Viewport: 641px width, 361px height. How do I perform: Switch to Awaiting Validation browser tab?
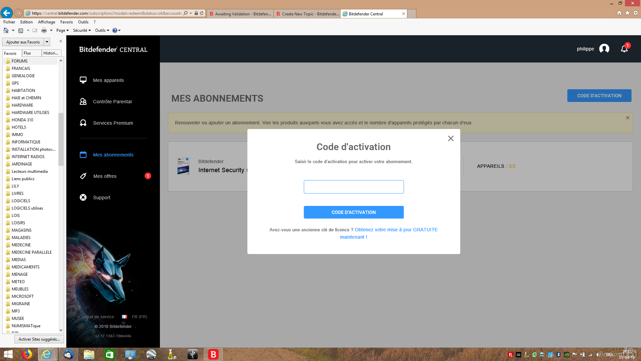pyautogui.click(x=240, y=14)
